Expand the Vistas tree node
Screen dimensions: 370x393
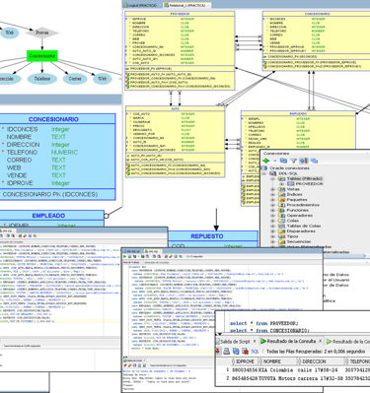[x=272, y=189]
